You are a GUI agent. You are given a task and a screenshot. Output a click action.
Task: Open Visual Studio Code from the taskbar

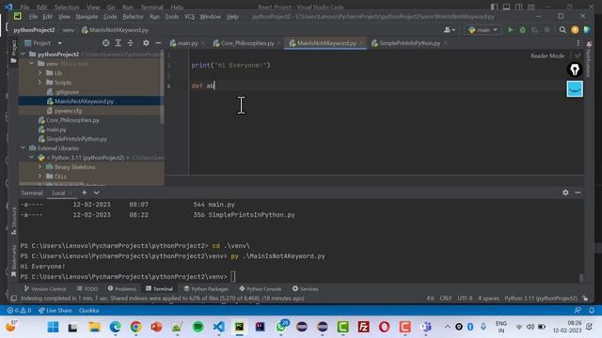(219, 327)
